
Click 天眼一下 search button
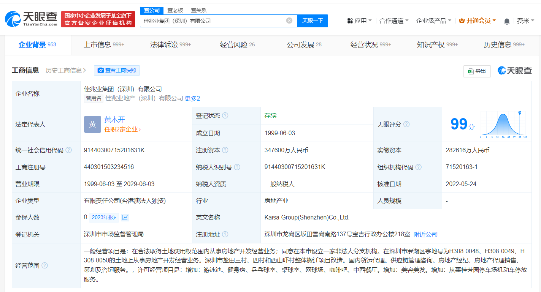[313, 21]
